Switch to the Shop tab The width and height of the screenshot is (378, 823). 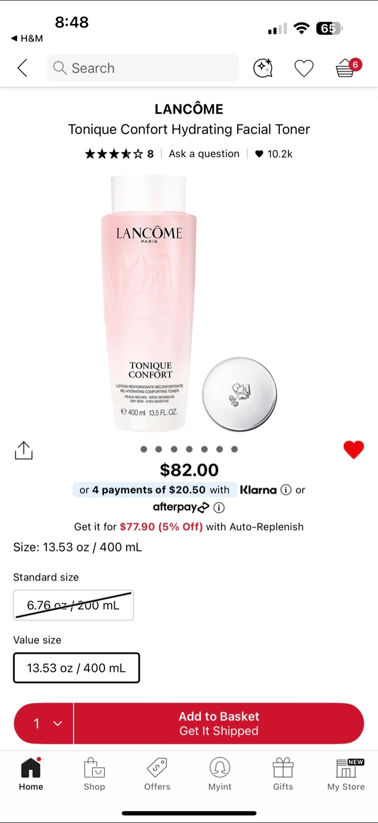click(x=94, y=774)
